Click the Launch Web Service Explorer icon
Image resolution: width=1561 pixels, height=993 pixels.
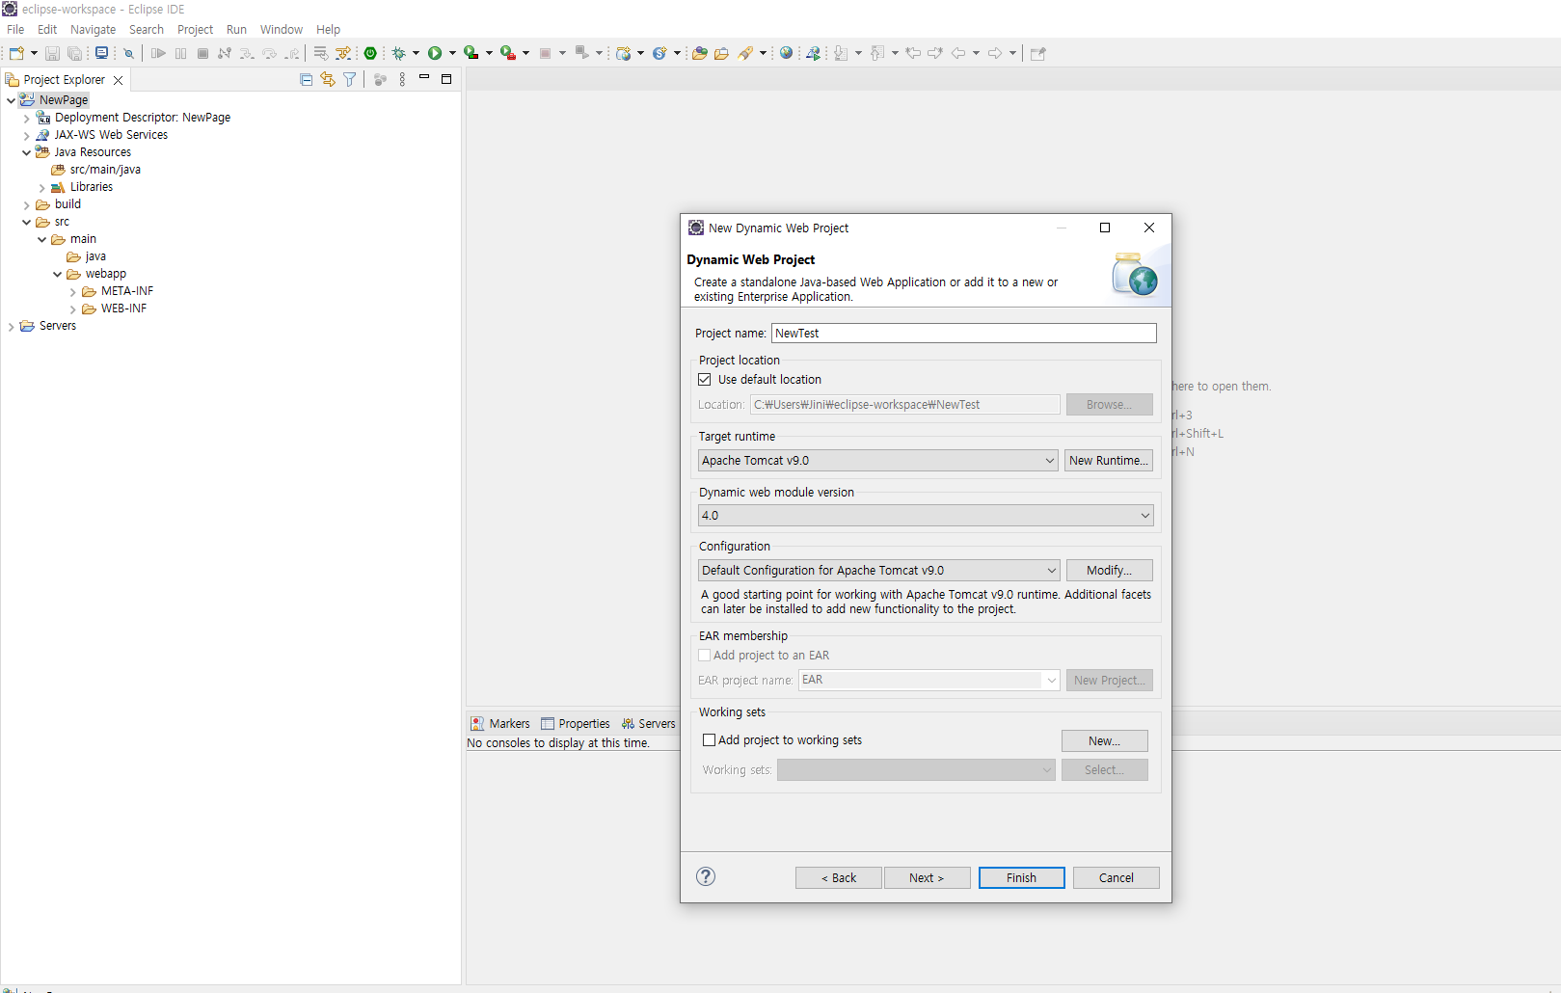814,53
